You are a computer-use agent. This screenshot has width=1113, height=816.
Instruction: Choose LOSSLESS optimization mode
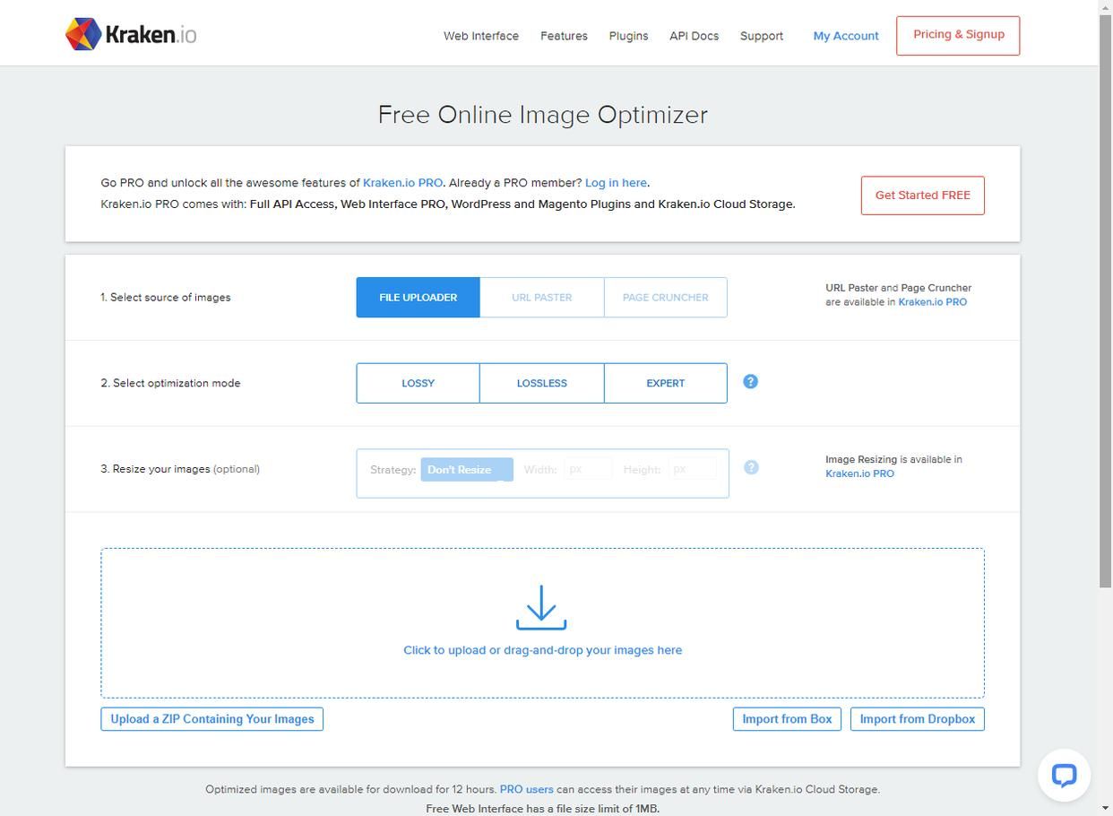pyautogui.click(x=542, y=383)
